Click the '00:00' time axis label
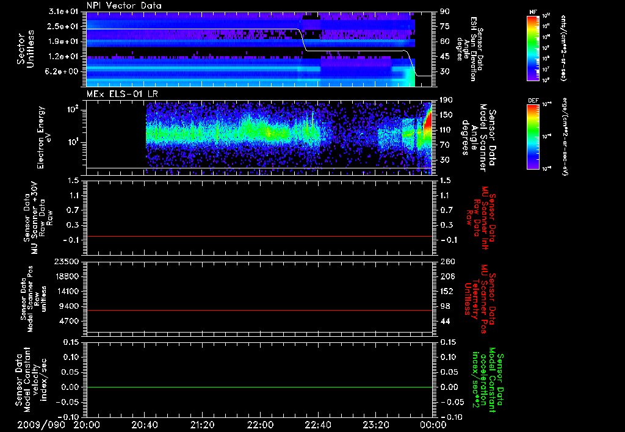The image size is (625, 432). (x=433, y=425)
